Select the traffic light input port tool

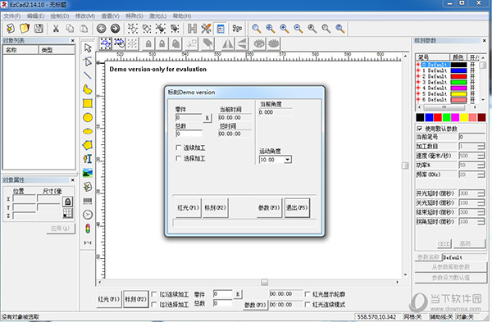[x=88, y=229]
